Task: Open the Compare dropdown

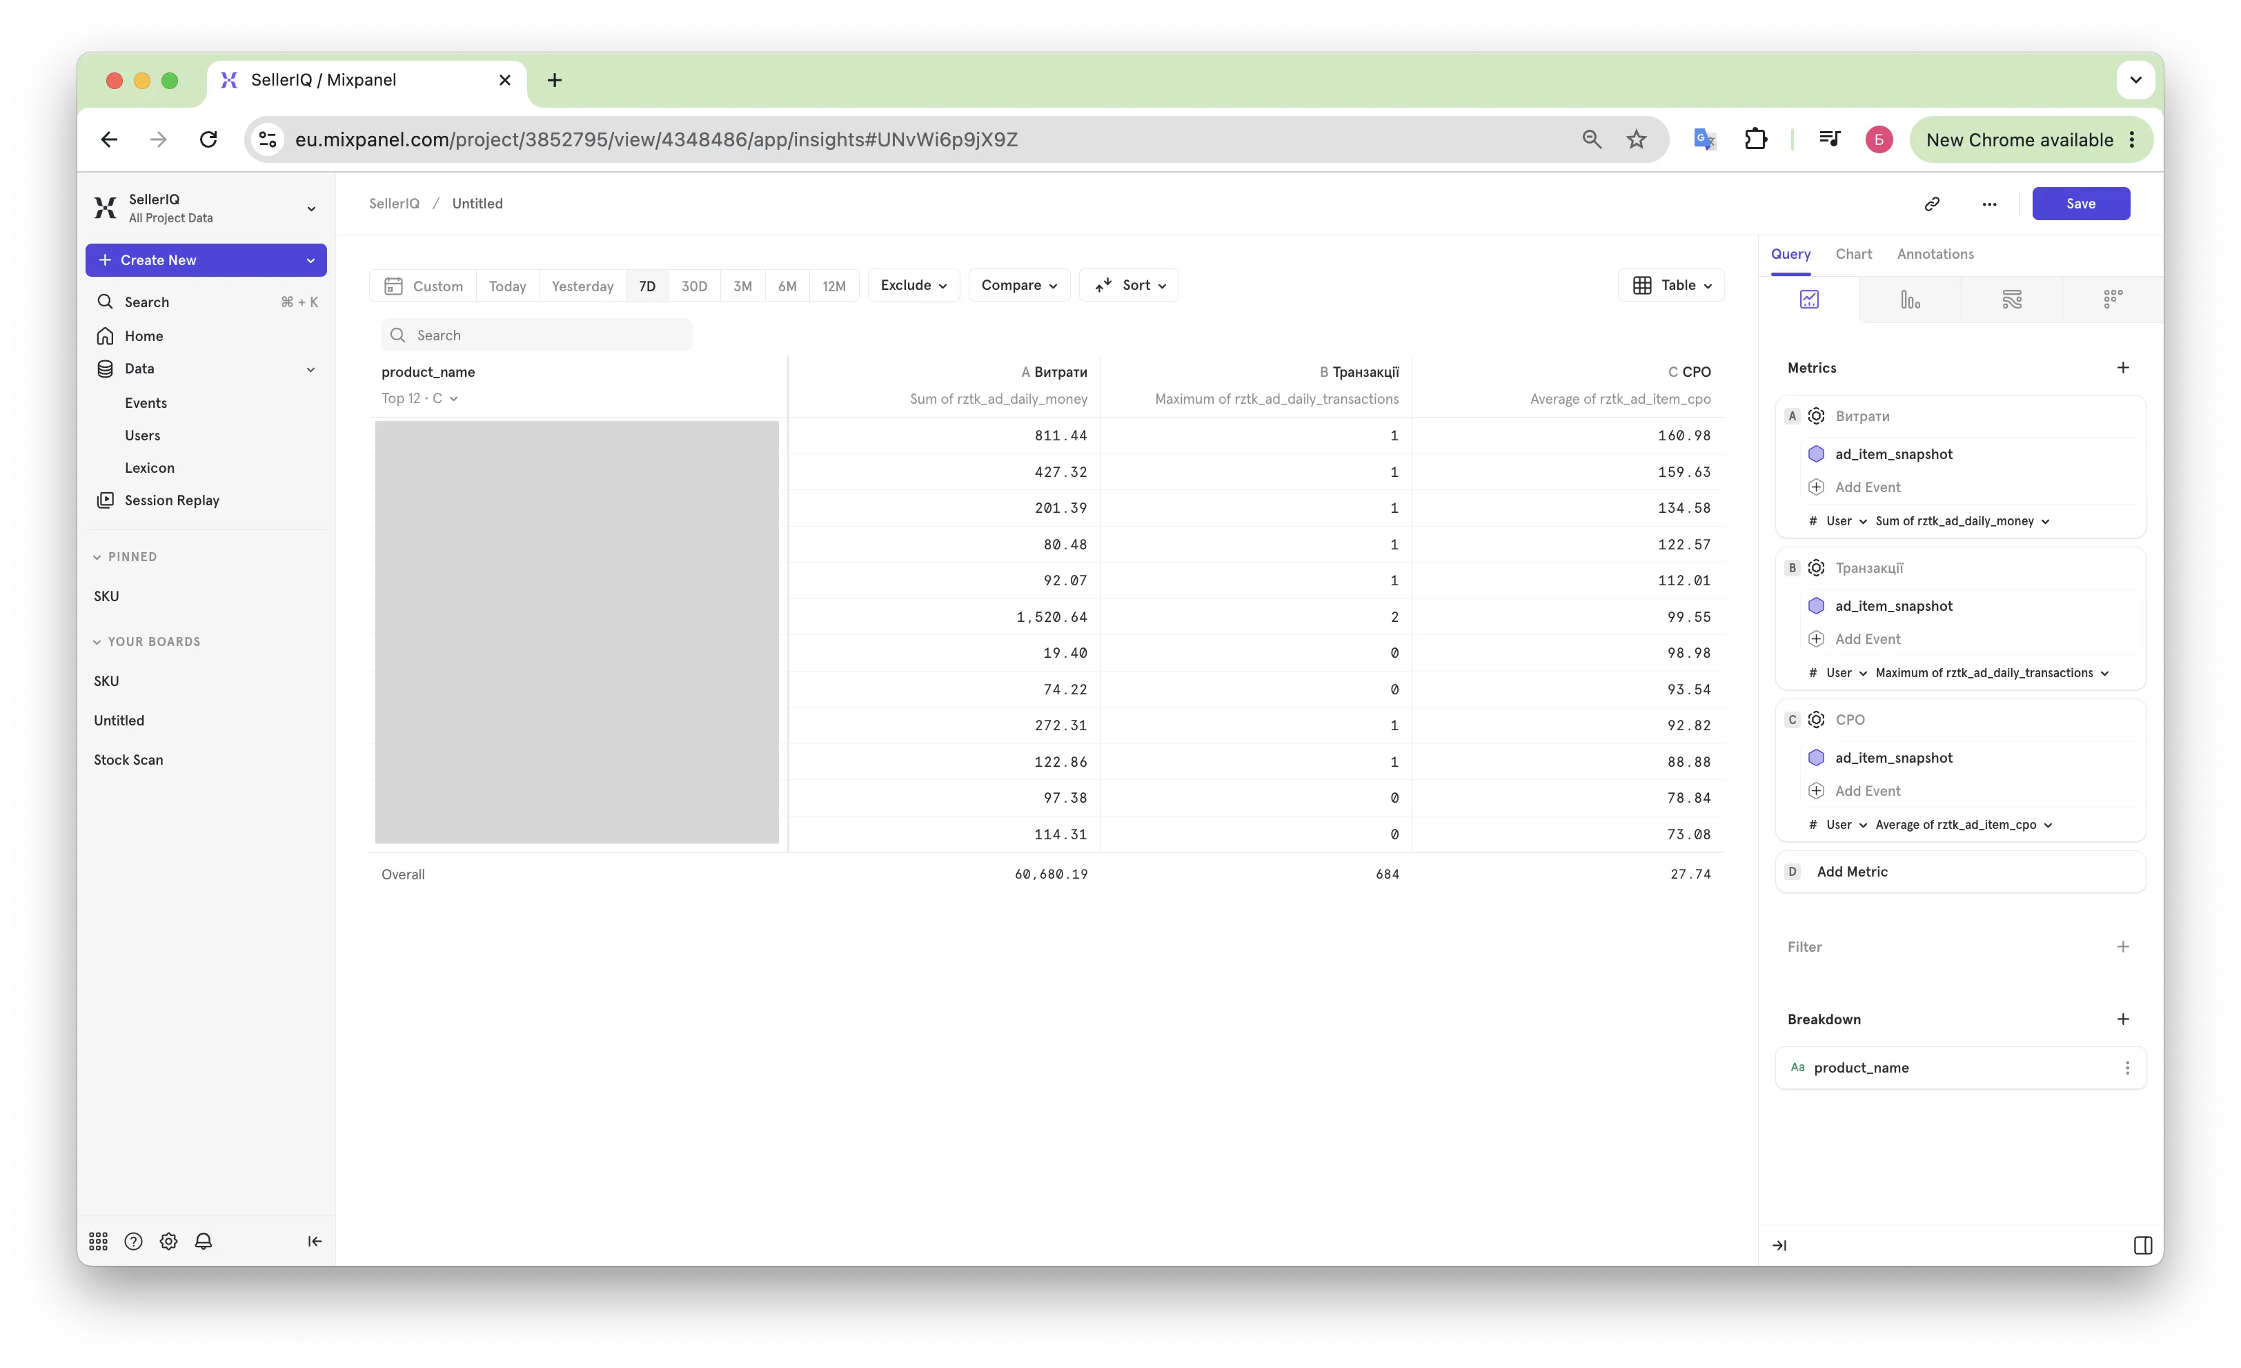Action: tap(1018, 286)
